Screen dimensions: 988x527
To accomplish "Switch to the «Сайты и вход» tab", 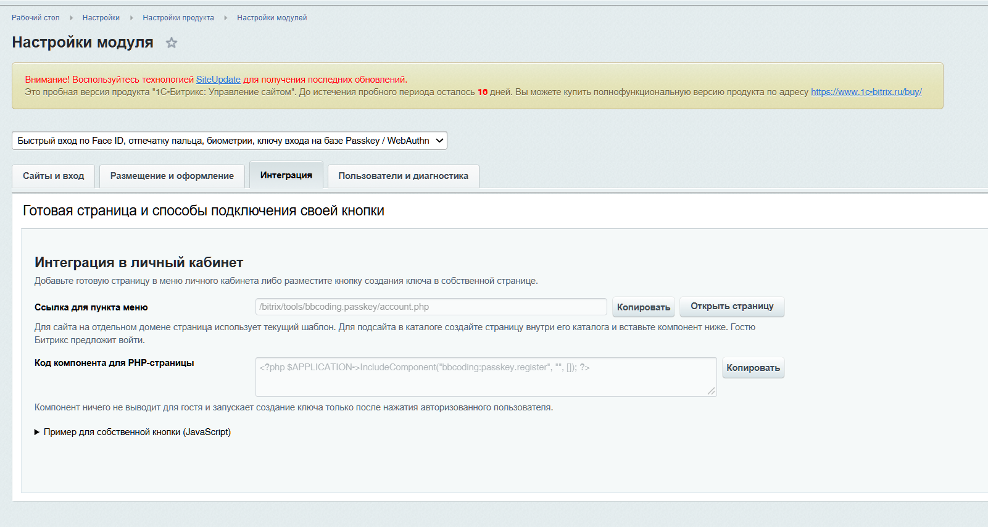I will click(54, 176).
